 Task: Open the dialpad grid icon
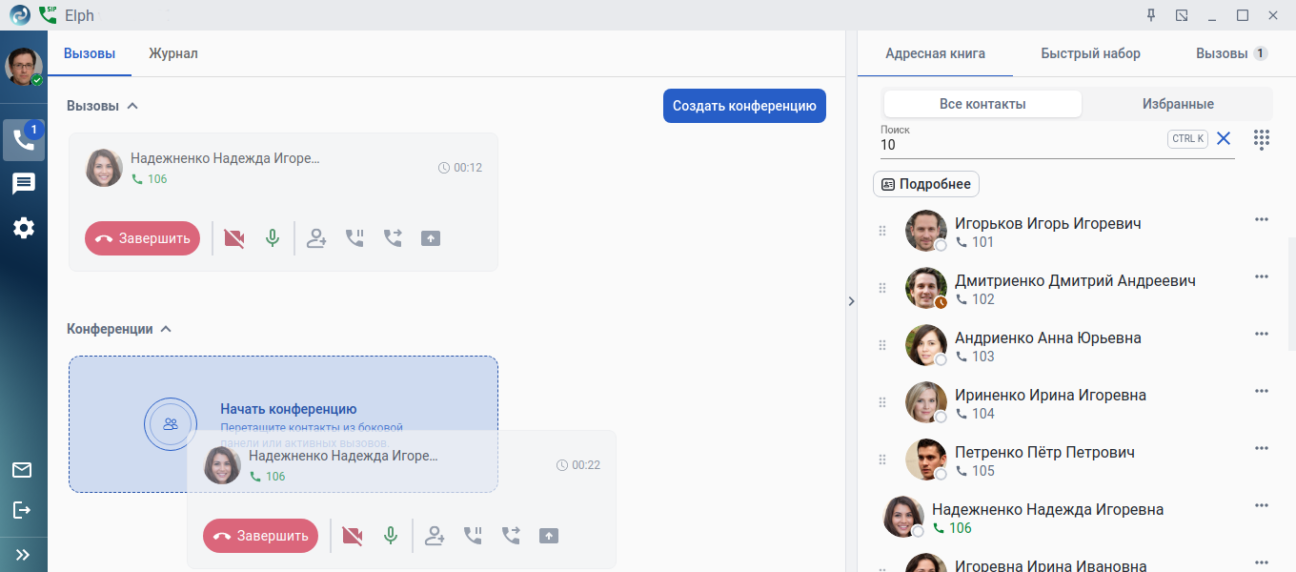(1262, 139)
